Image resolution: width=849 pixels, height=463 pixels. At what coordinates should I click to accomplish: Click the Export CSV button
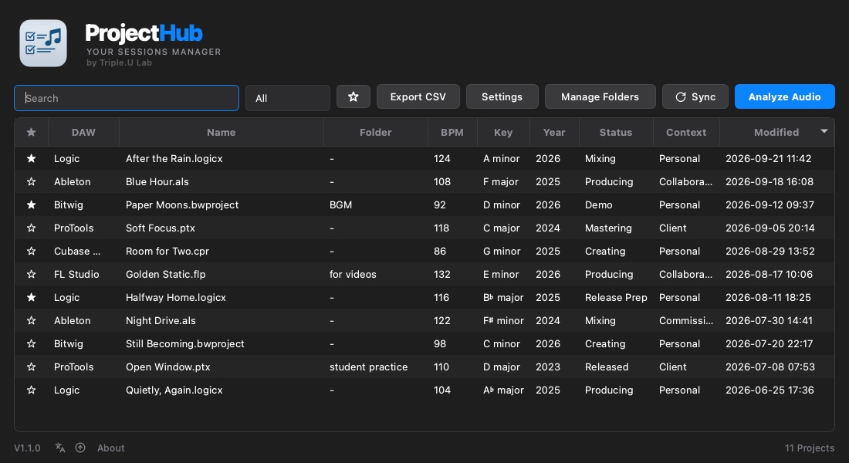tap(418, 97)
